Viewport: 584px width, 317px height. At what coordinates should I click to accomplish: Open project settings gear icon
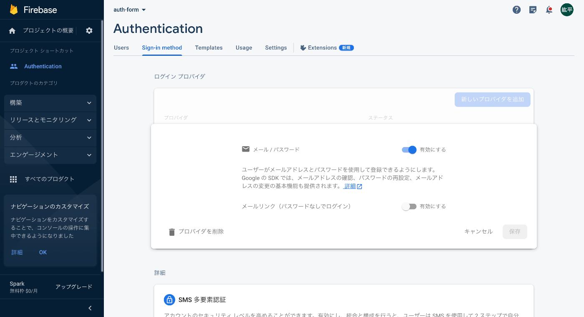click(x=89, y=30)
